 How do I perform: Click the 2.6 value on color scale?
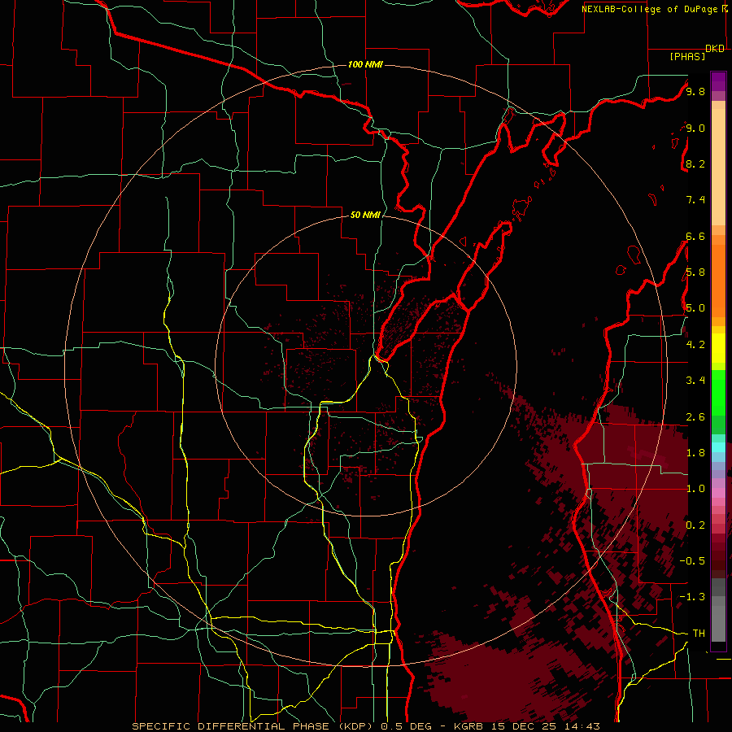(x=695, y=417)
